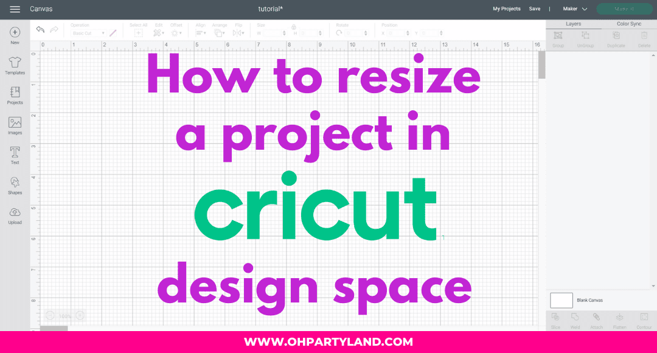
Task: Start a New project
Action: coord(15,36)
